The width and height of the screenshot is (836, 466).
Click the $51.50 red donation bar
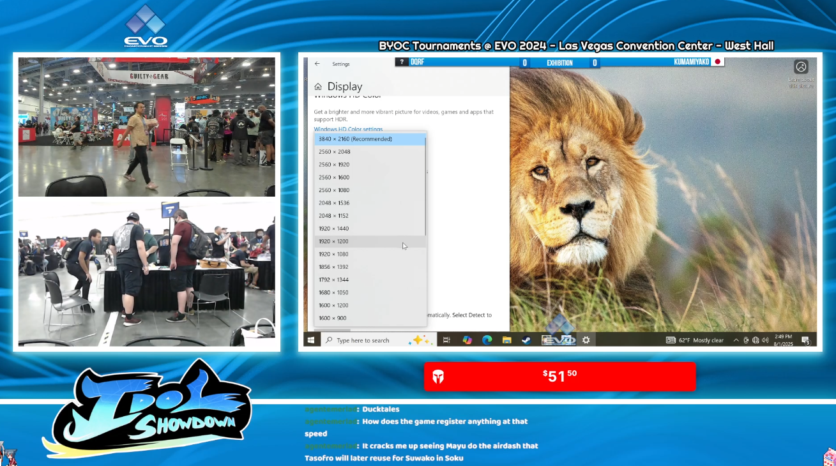pyautogui.click(x=559, y=377)
